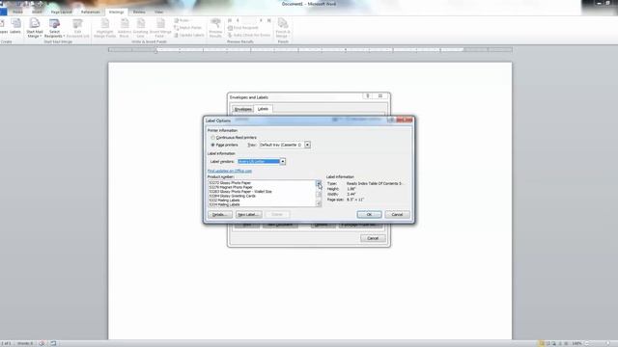Screen dimensions: 618x347
Task: Open the Select Recipients menu
Action: pos(54,28)
